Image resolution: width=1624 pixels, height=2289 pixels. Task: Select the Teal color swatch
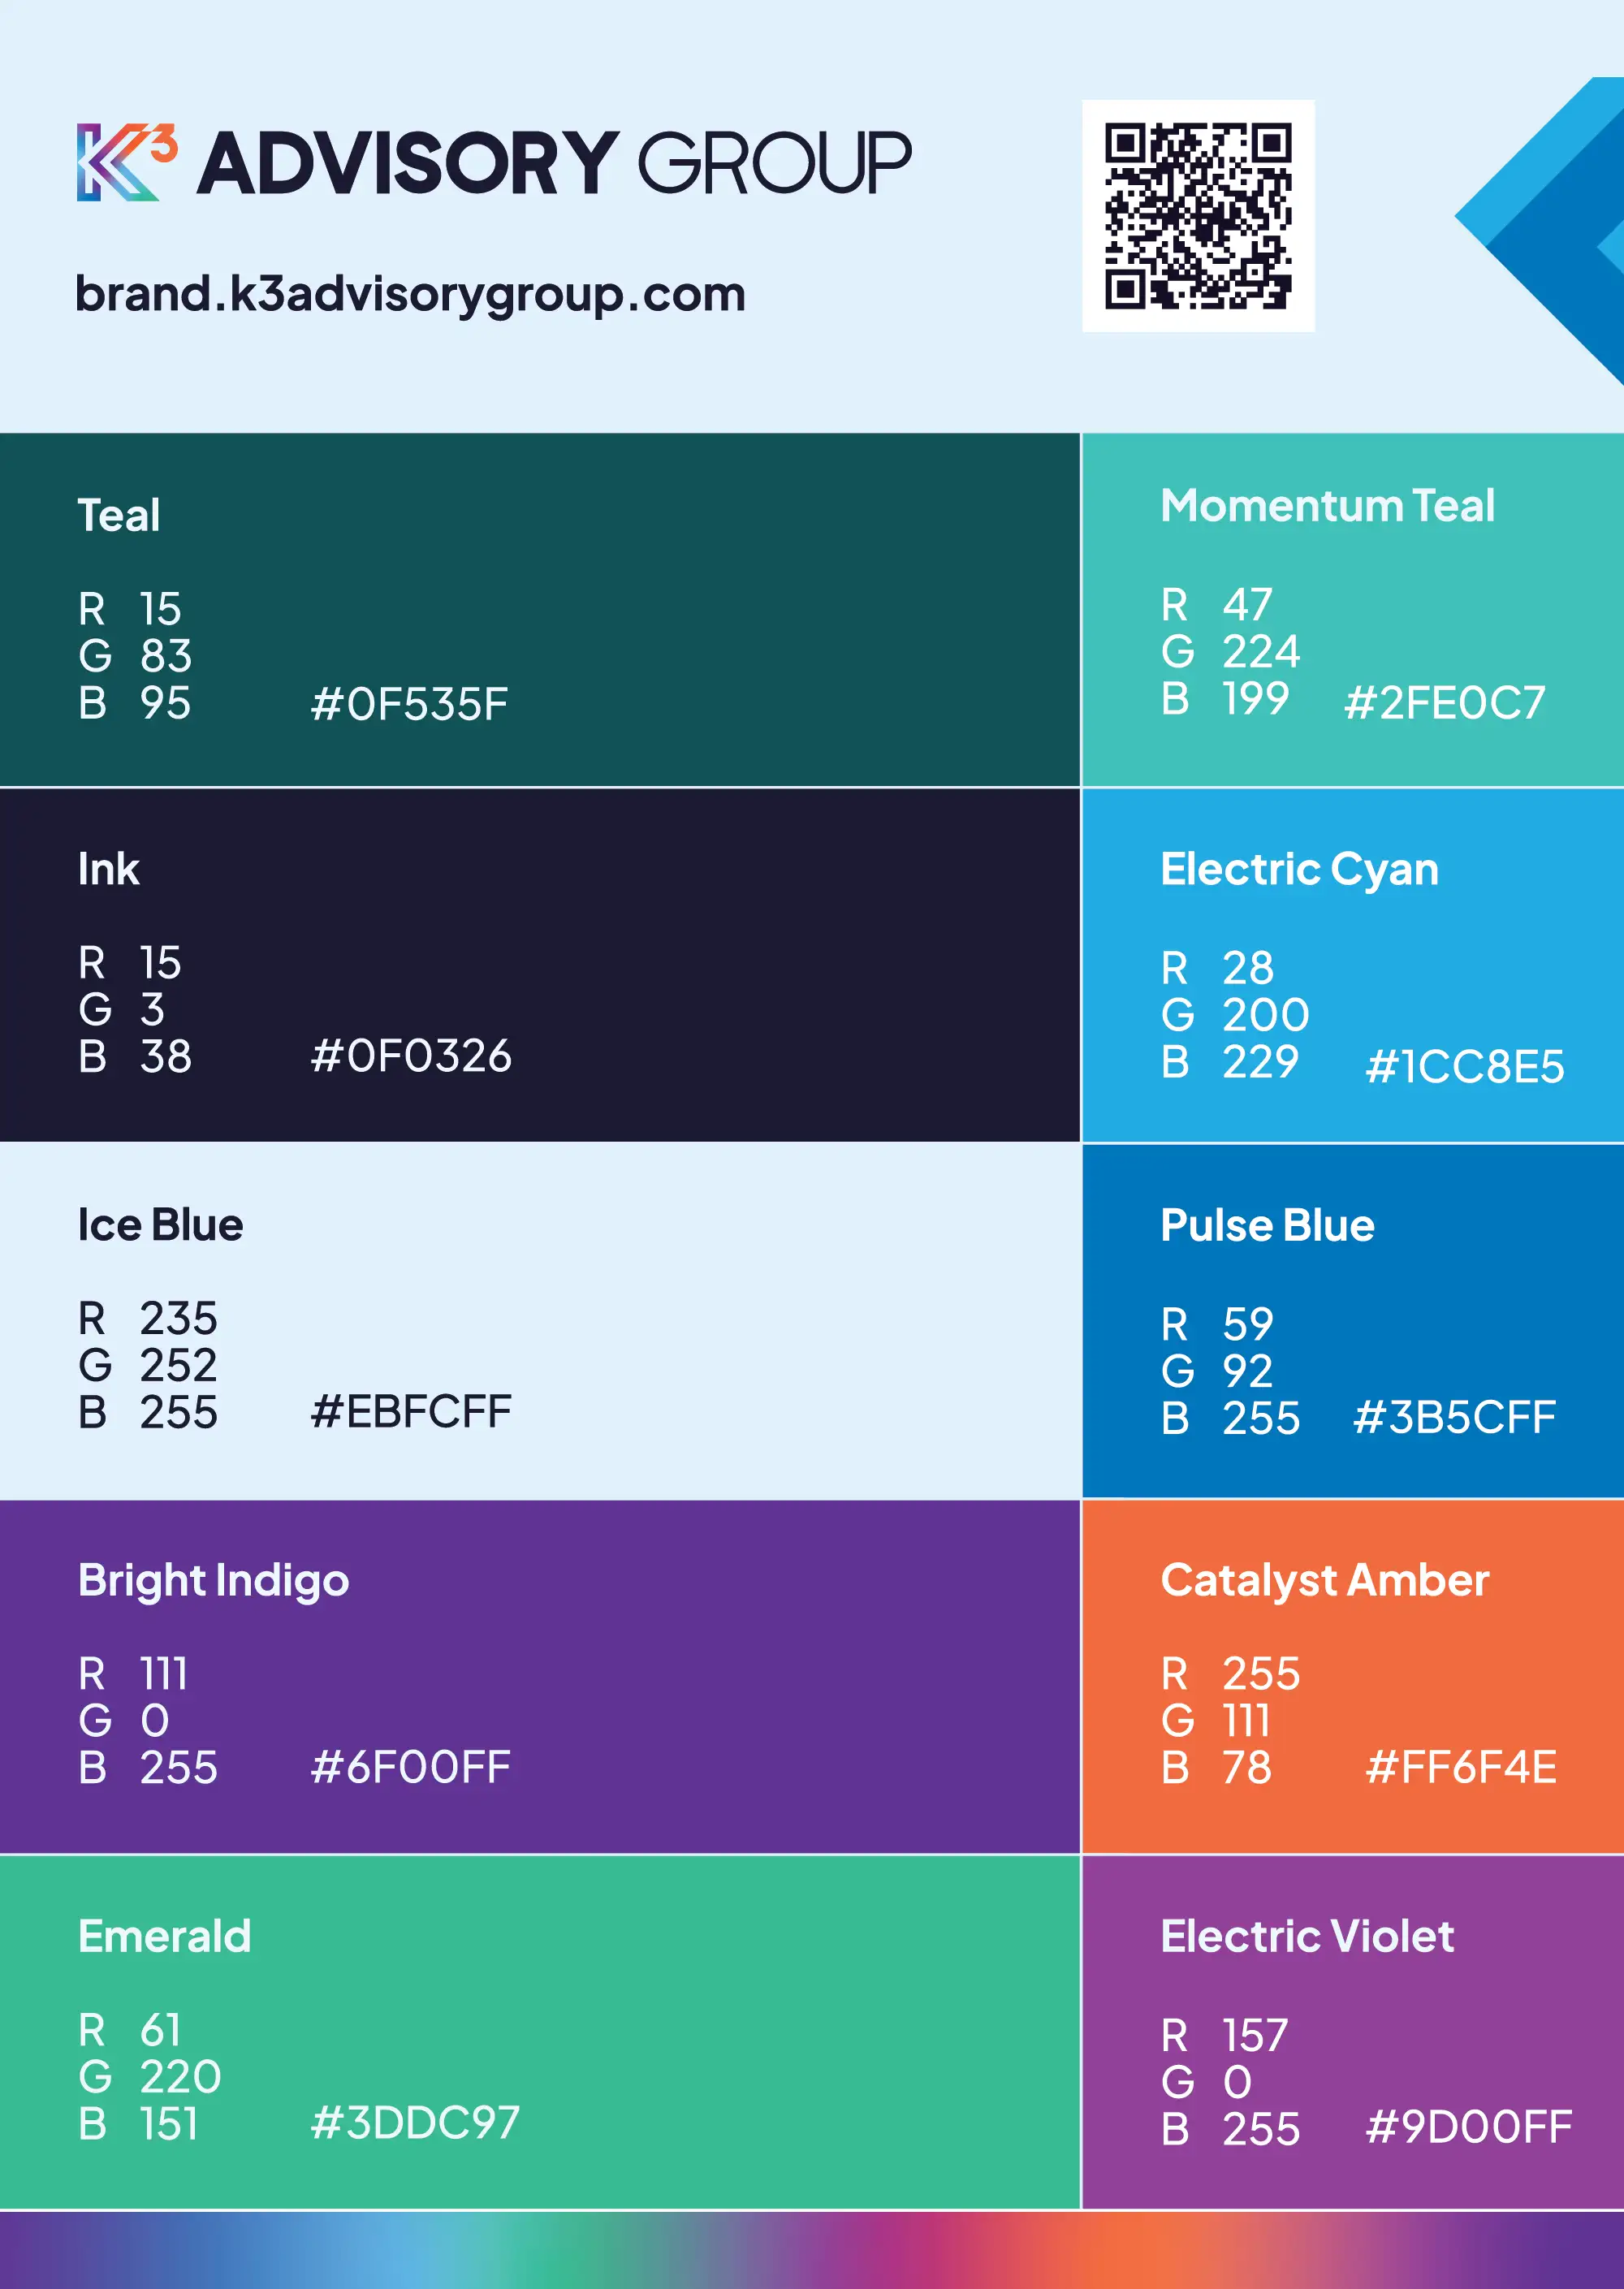[x=540, y=610]
